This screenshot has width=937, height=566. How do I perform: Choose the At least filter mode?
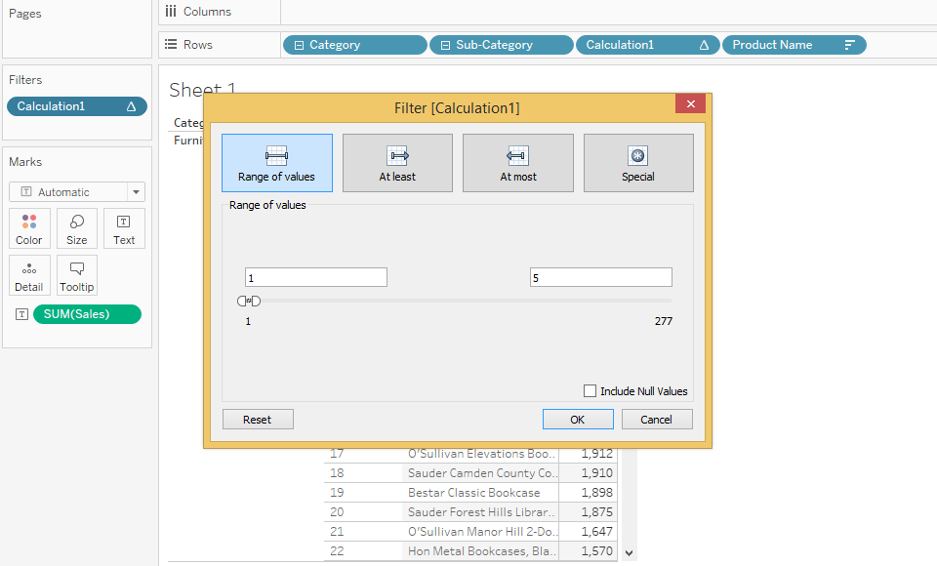click(397, 163)
